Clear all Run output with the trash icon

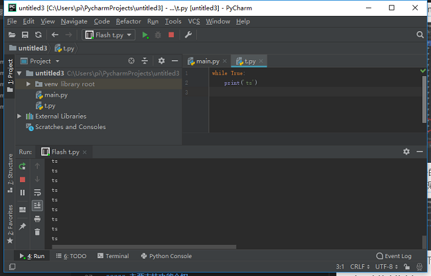click(x=37, y=232)
